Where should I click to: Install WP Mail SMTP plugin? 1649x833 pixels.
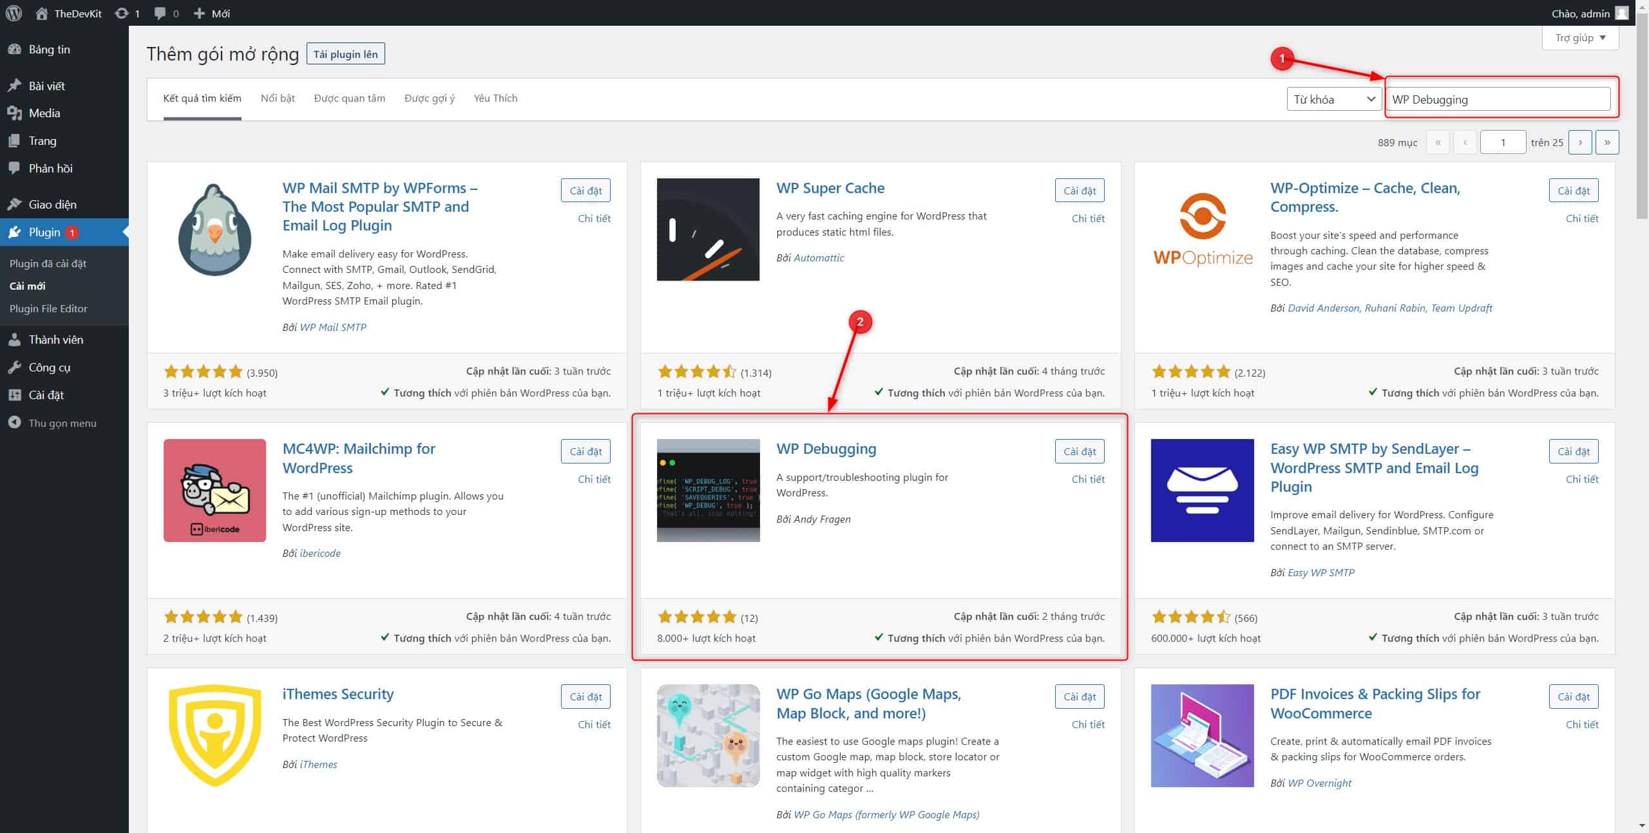[x=586, y=191]
